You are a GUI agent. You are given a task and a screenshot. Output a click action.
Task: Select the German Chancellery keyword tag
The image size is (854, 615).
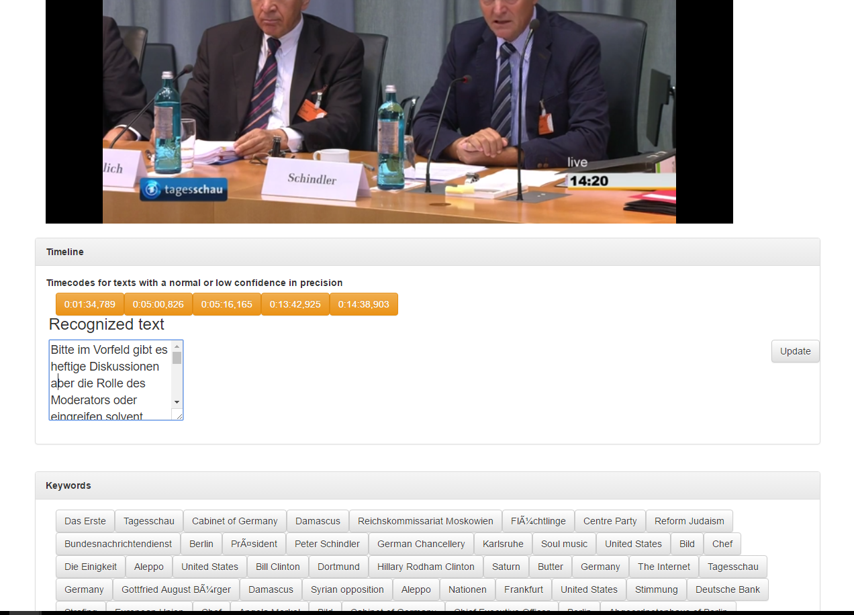pos(421,544)
